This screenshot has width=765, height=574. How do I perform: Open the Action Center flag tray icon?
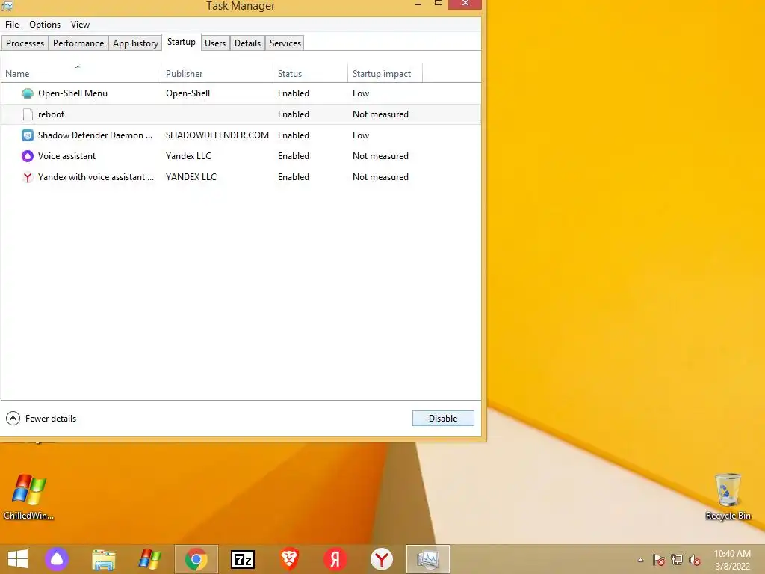click(x=659, y=560)
